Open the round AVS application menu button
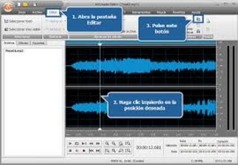Viewport: 238px width, 165px height. pos(8,7)
